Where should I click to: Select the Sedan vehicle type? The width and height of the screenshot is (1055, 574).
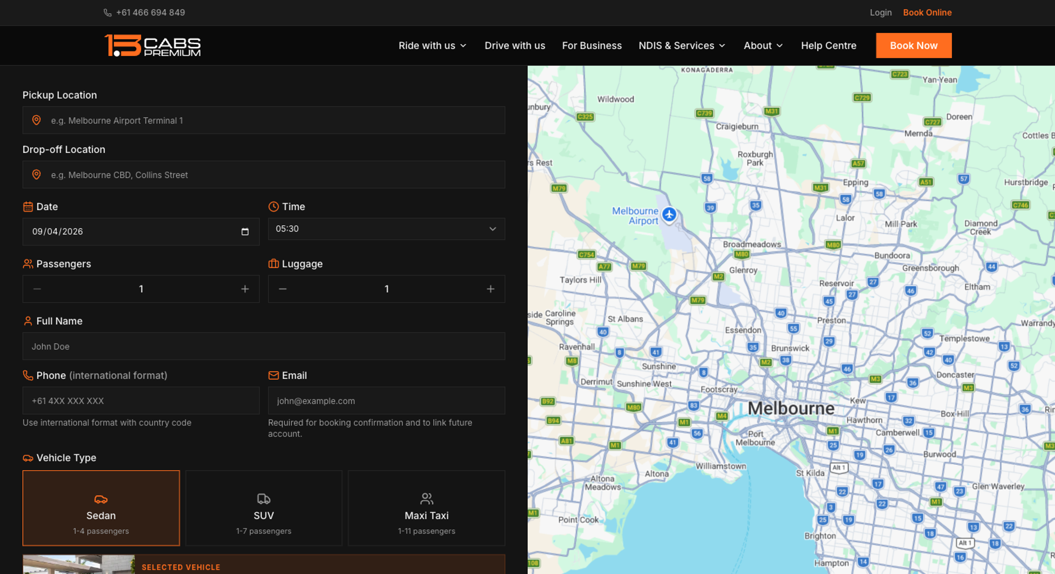101,508
